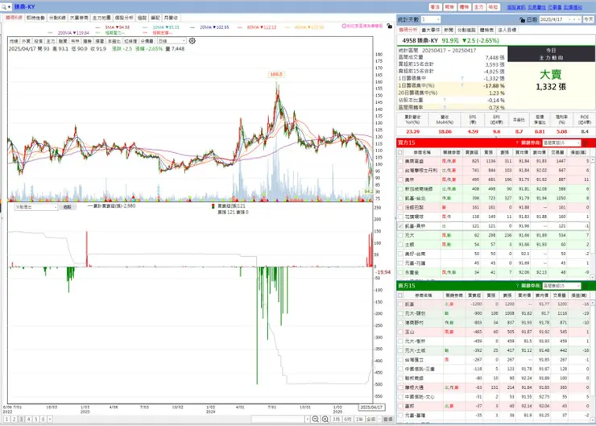Click the 3月 range button

coord(337,420)
